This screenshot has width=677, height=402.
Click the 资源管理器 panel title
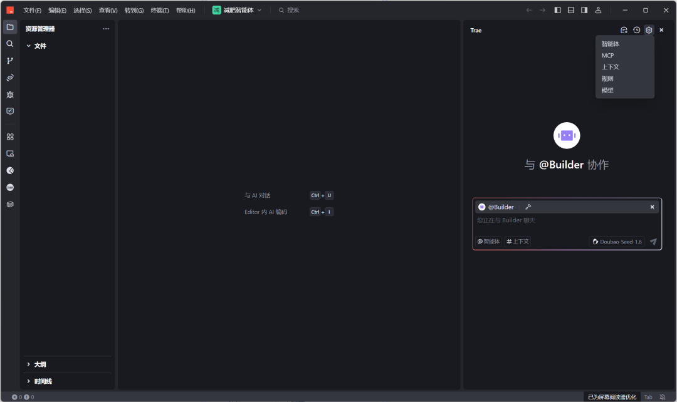[40, 29]
